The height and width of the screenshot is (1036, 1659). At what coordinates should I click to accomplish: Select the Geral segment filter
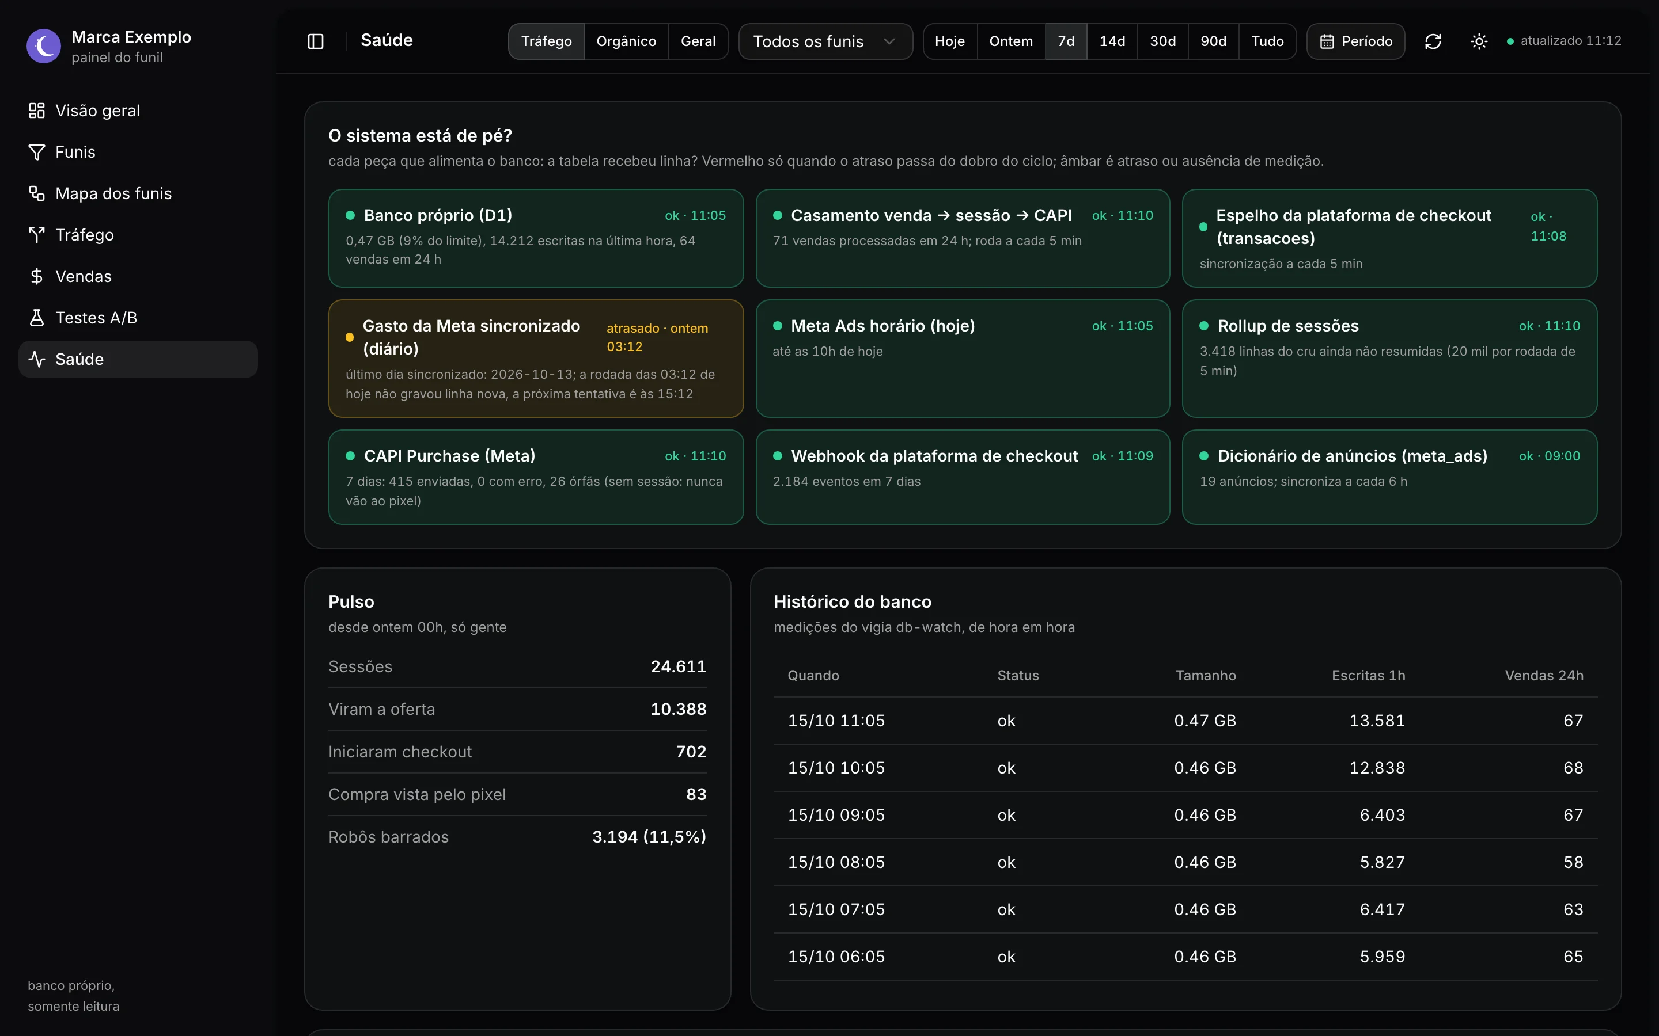click(x=698, y=41)
